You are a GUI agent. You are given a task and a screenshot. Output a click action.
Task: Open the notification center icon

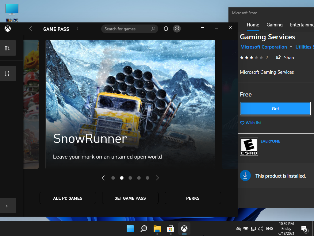coord(304,229)
